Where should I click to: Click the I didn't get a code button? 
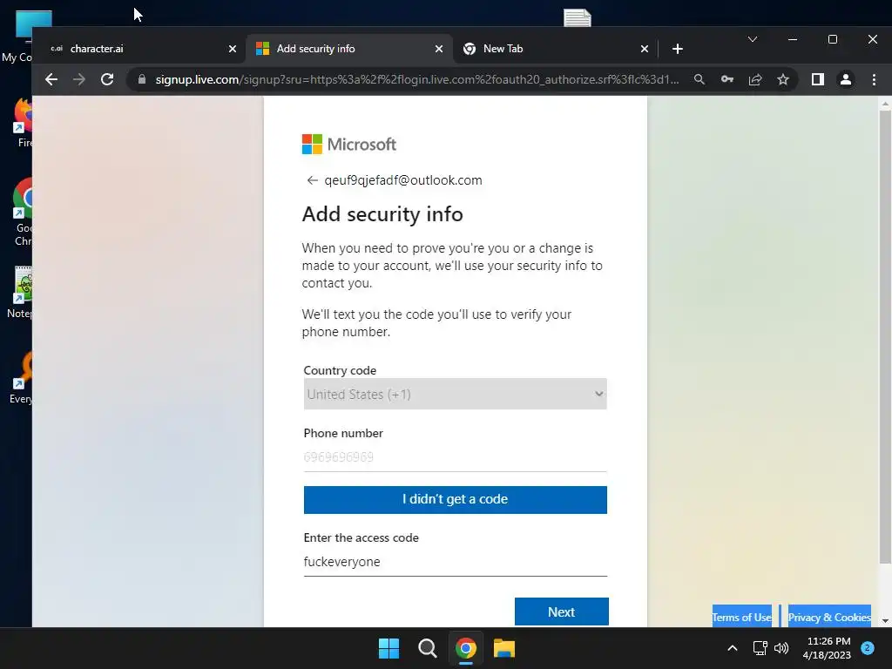(455, 499)
